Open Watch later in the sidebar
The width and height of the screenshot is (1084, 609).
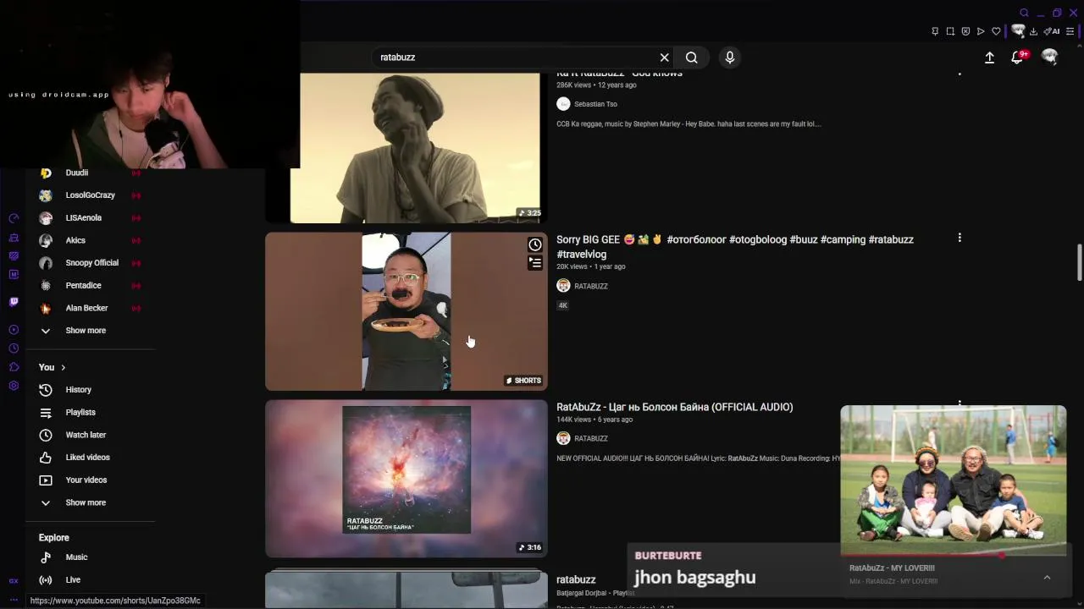click(x=86, y=435)
